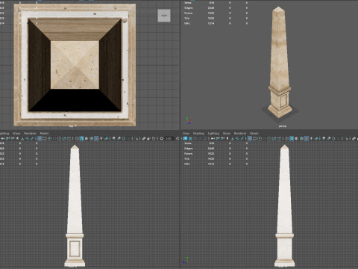Viewport: 358px width, 269px height.
Task: Toggle Grid display in bottom-left viewport toolbar
Action: [x=40, y=138]
